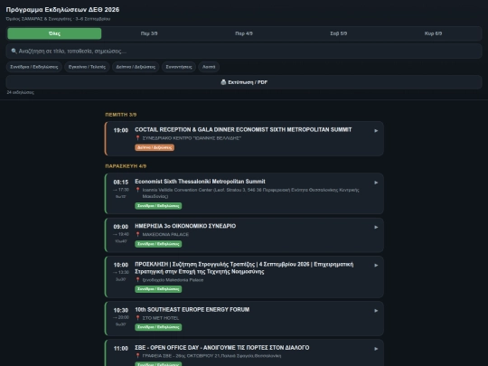Click the location pin for ΣΥΝΕΔΡΙΑΚΟ ΚΕΝΤΡΟ ΙΩΑΝΝΗΣ ΒΕΛΛΙΔΗΣ
488x366 pixels.
137,138
